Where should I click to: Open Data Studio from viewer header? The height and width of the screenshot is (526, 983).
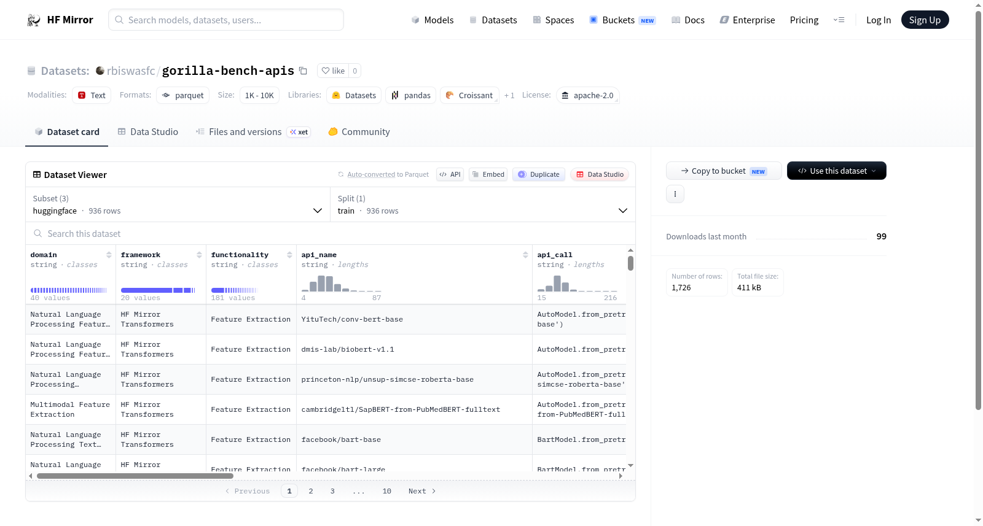pos(600,174)
